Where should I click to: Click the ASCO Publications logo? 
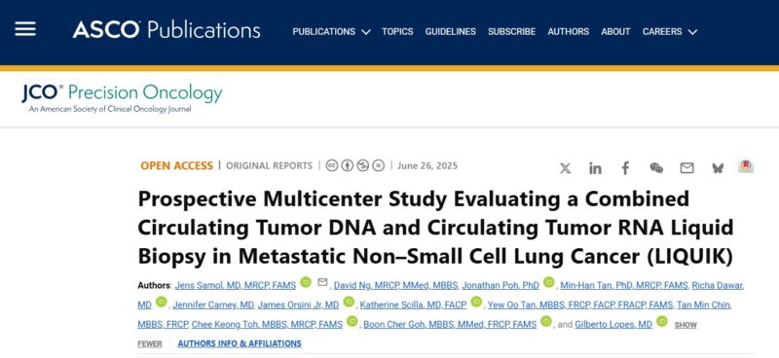[x=167, y=30]
